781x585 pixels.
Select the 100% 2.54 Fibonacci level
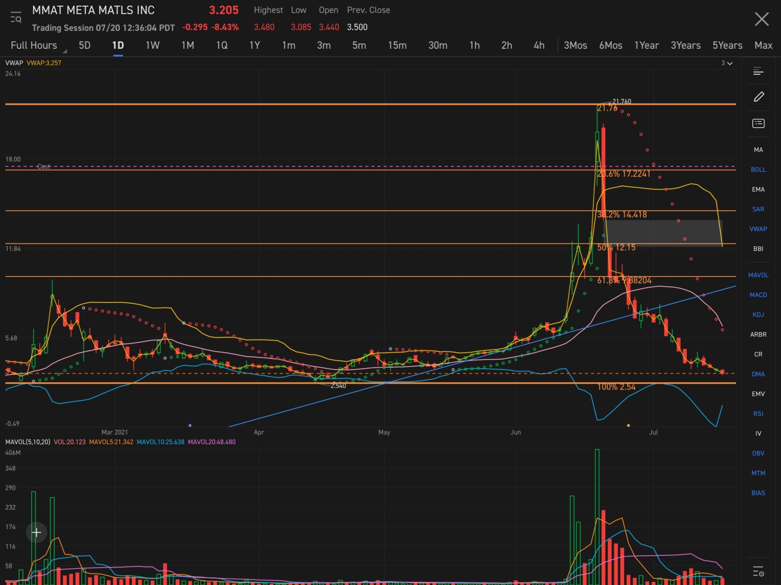617,387
